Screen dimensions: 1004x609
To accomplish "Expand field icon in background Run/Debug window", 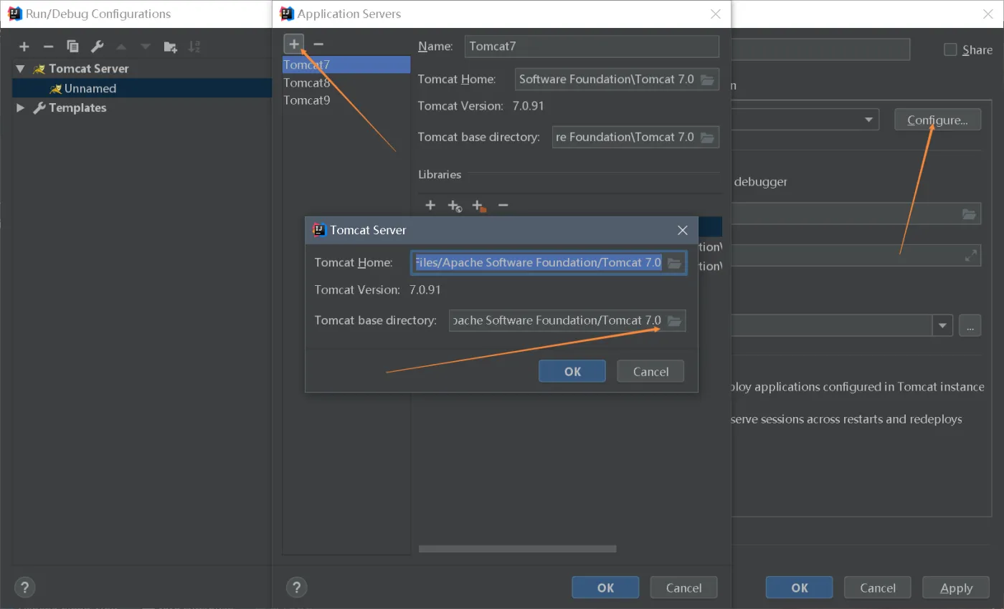I will [x=971, y=254].
